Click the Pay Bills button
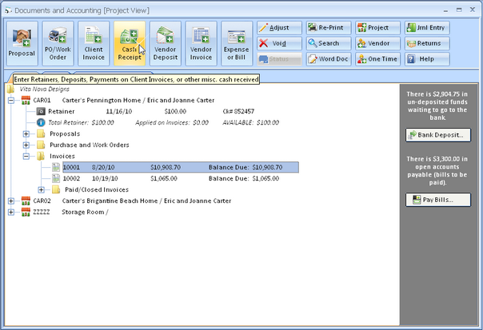The width and height of the screenshot is (483, 330). tap(438, 200)
